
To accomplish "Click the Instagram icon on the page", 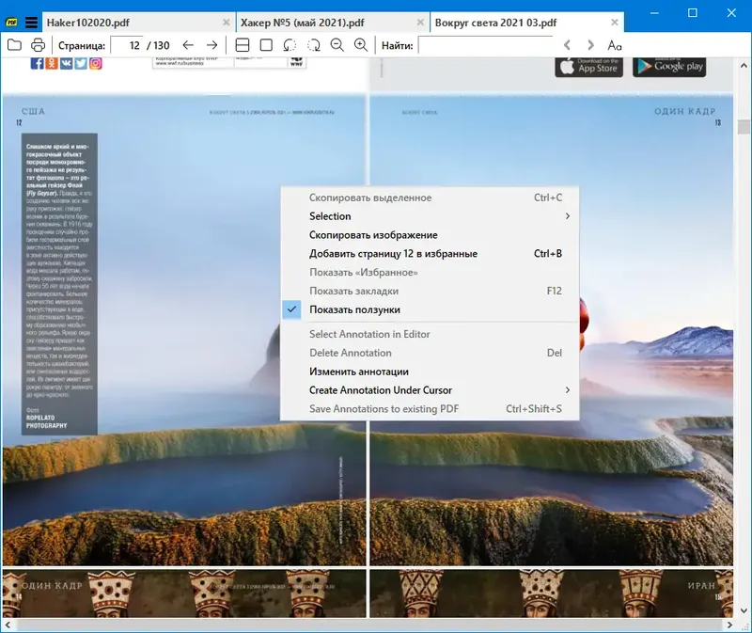I will [96, 63].
